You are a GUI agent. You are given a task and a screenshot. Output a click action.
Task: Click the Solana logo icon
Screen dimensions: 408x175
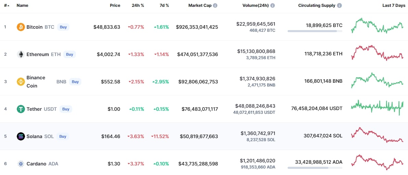click(21, 136)
